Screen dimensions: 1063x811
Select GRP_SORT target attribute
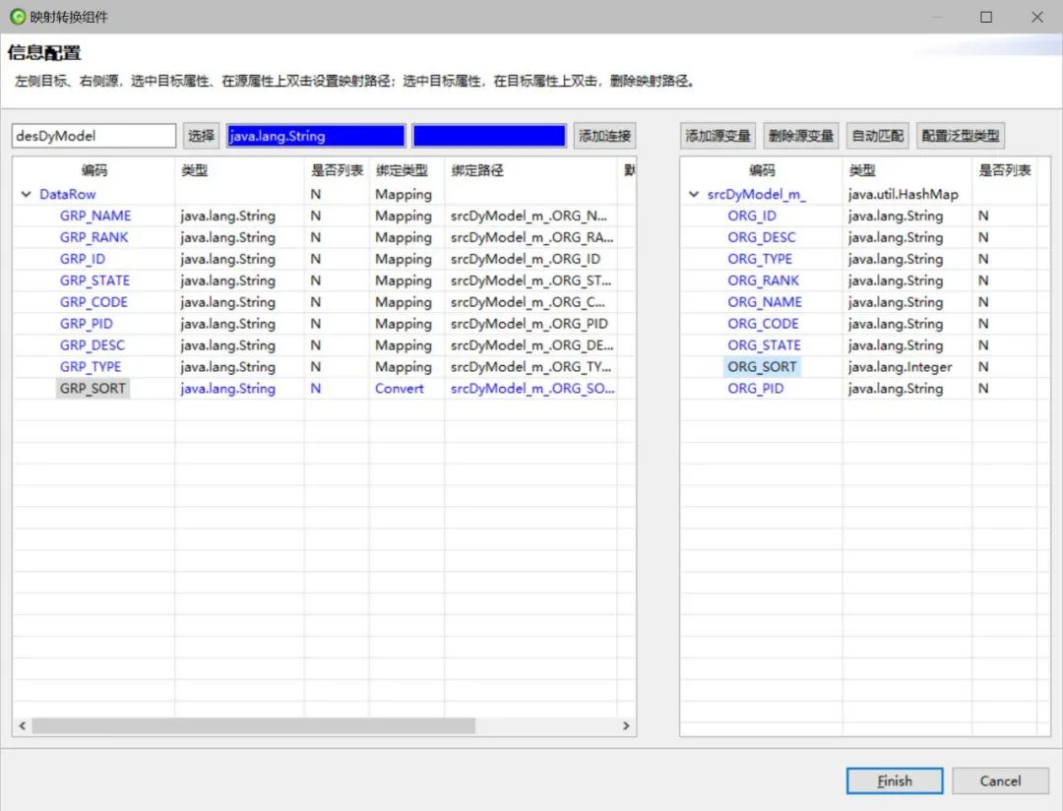click(93, 389)
